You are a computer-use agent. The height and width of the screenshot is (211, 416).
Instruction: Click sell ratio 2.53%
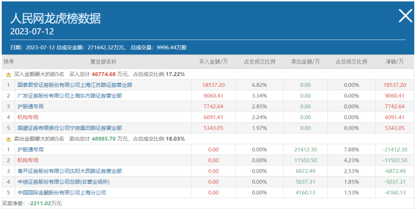pos(352,171)
